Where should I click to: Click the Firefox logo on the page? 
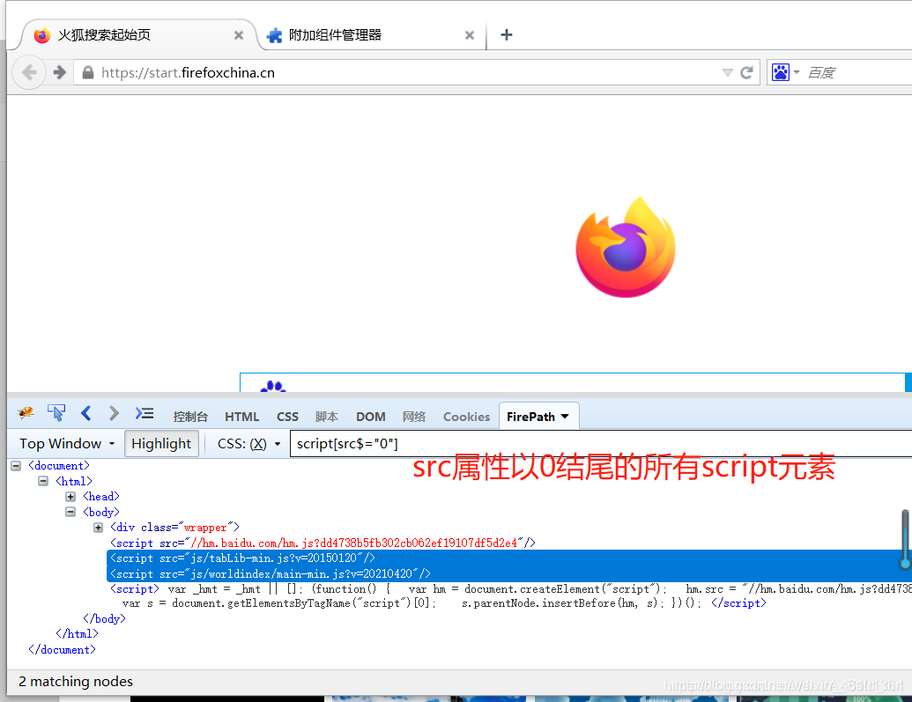(x=626, y=248)
